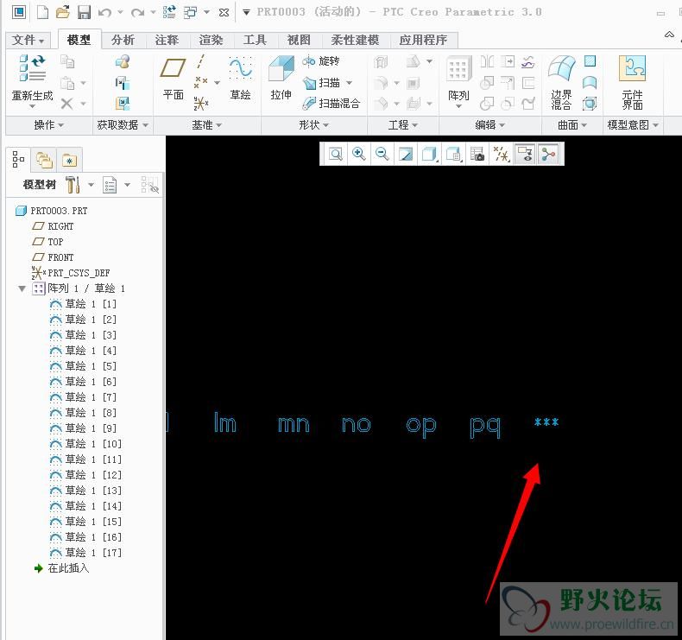Select the TOP datum plane

(47, 242)
